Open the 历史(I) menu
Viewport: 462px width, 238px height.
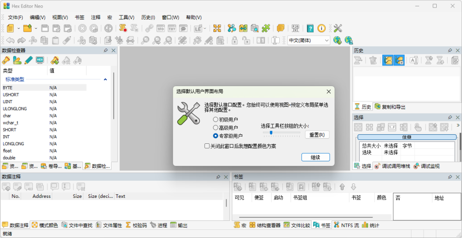(x=148, y=18)
